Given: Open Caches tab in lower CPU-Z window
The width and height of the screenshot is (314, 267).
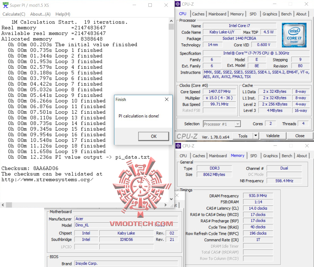Looking at the screenshot, I should [x=199, y=156].
